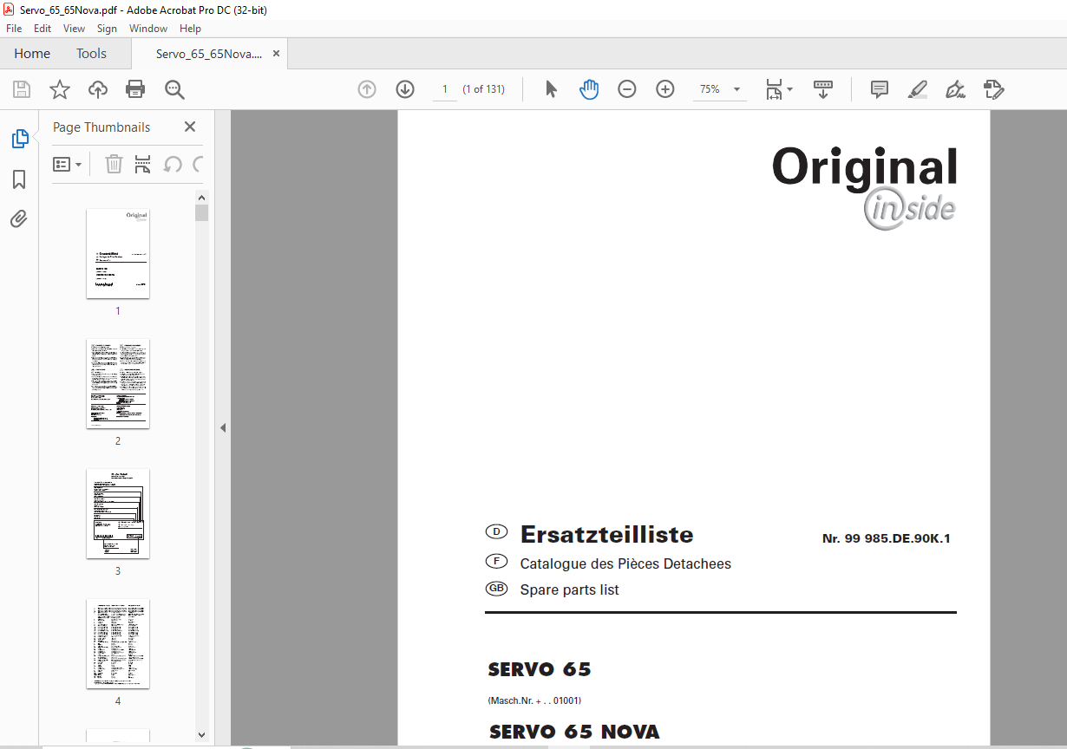Open the Bookmarks panel
Screen dimensions: 1067x749
pyautogui.click(x=19, y=179)
